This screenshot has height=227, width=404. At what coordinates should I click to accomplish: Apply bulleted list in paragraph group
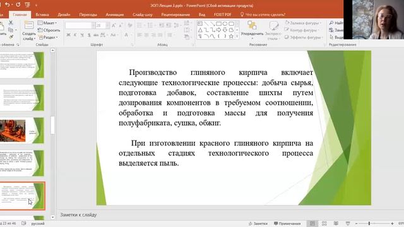coord(140,25)
